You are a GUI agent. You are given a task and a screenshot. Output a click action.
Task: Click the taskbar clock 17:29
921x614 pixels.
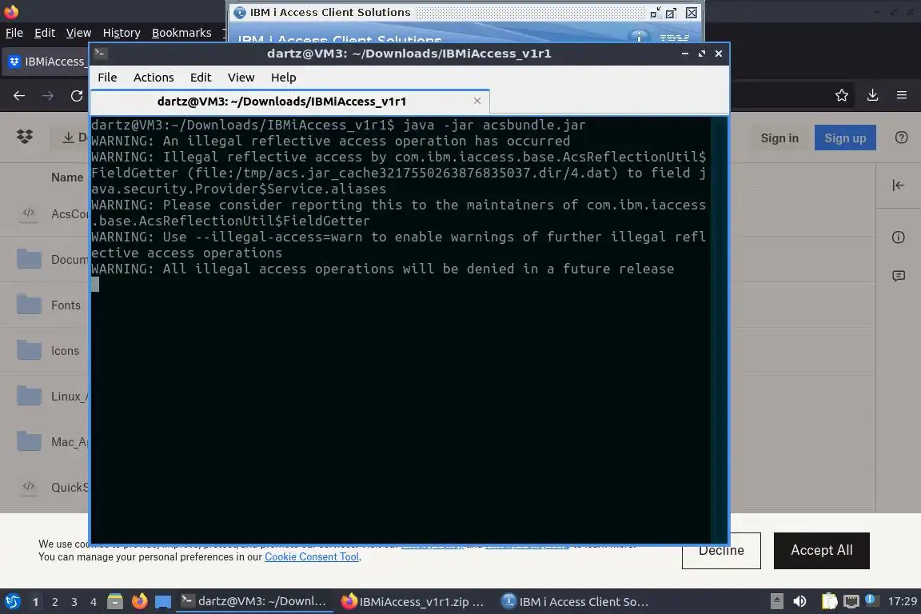click(x=902, y=601)
